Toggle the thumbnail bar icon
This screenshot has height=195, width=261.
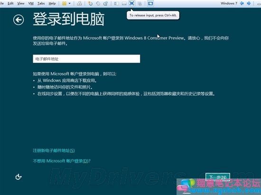[124, 3]
